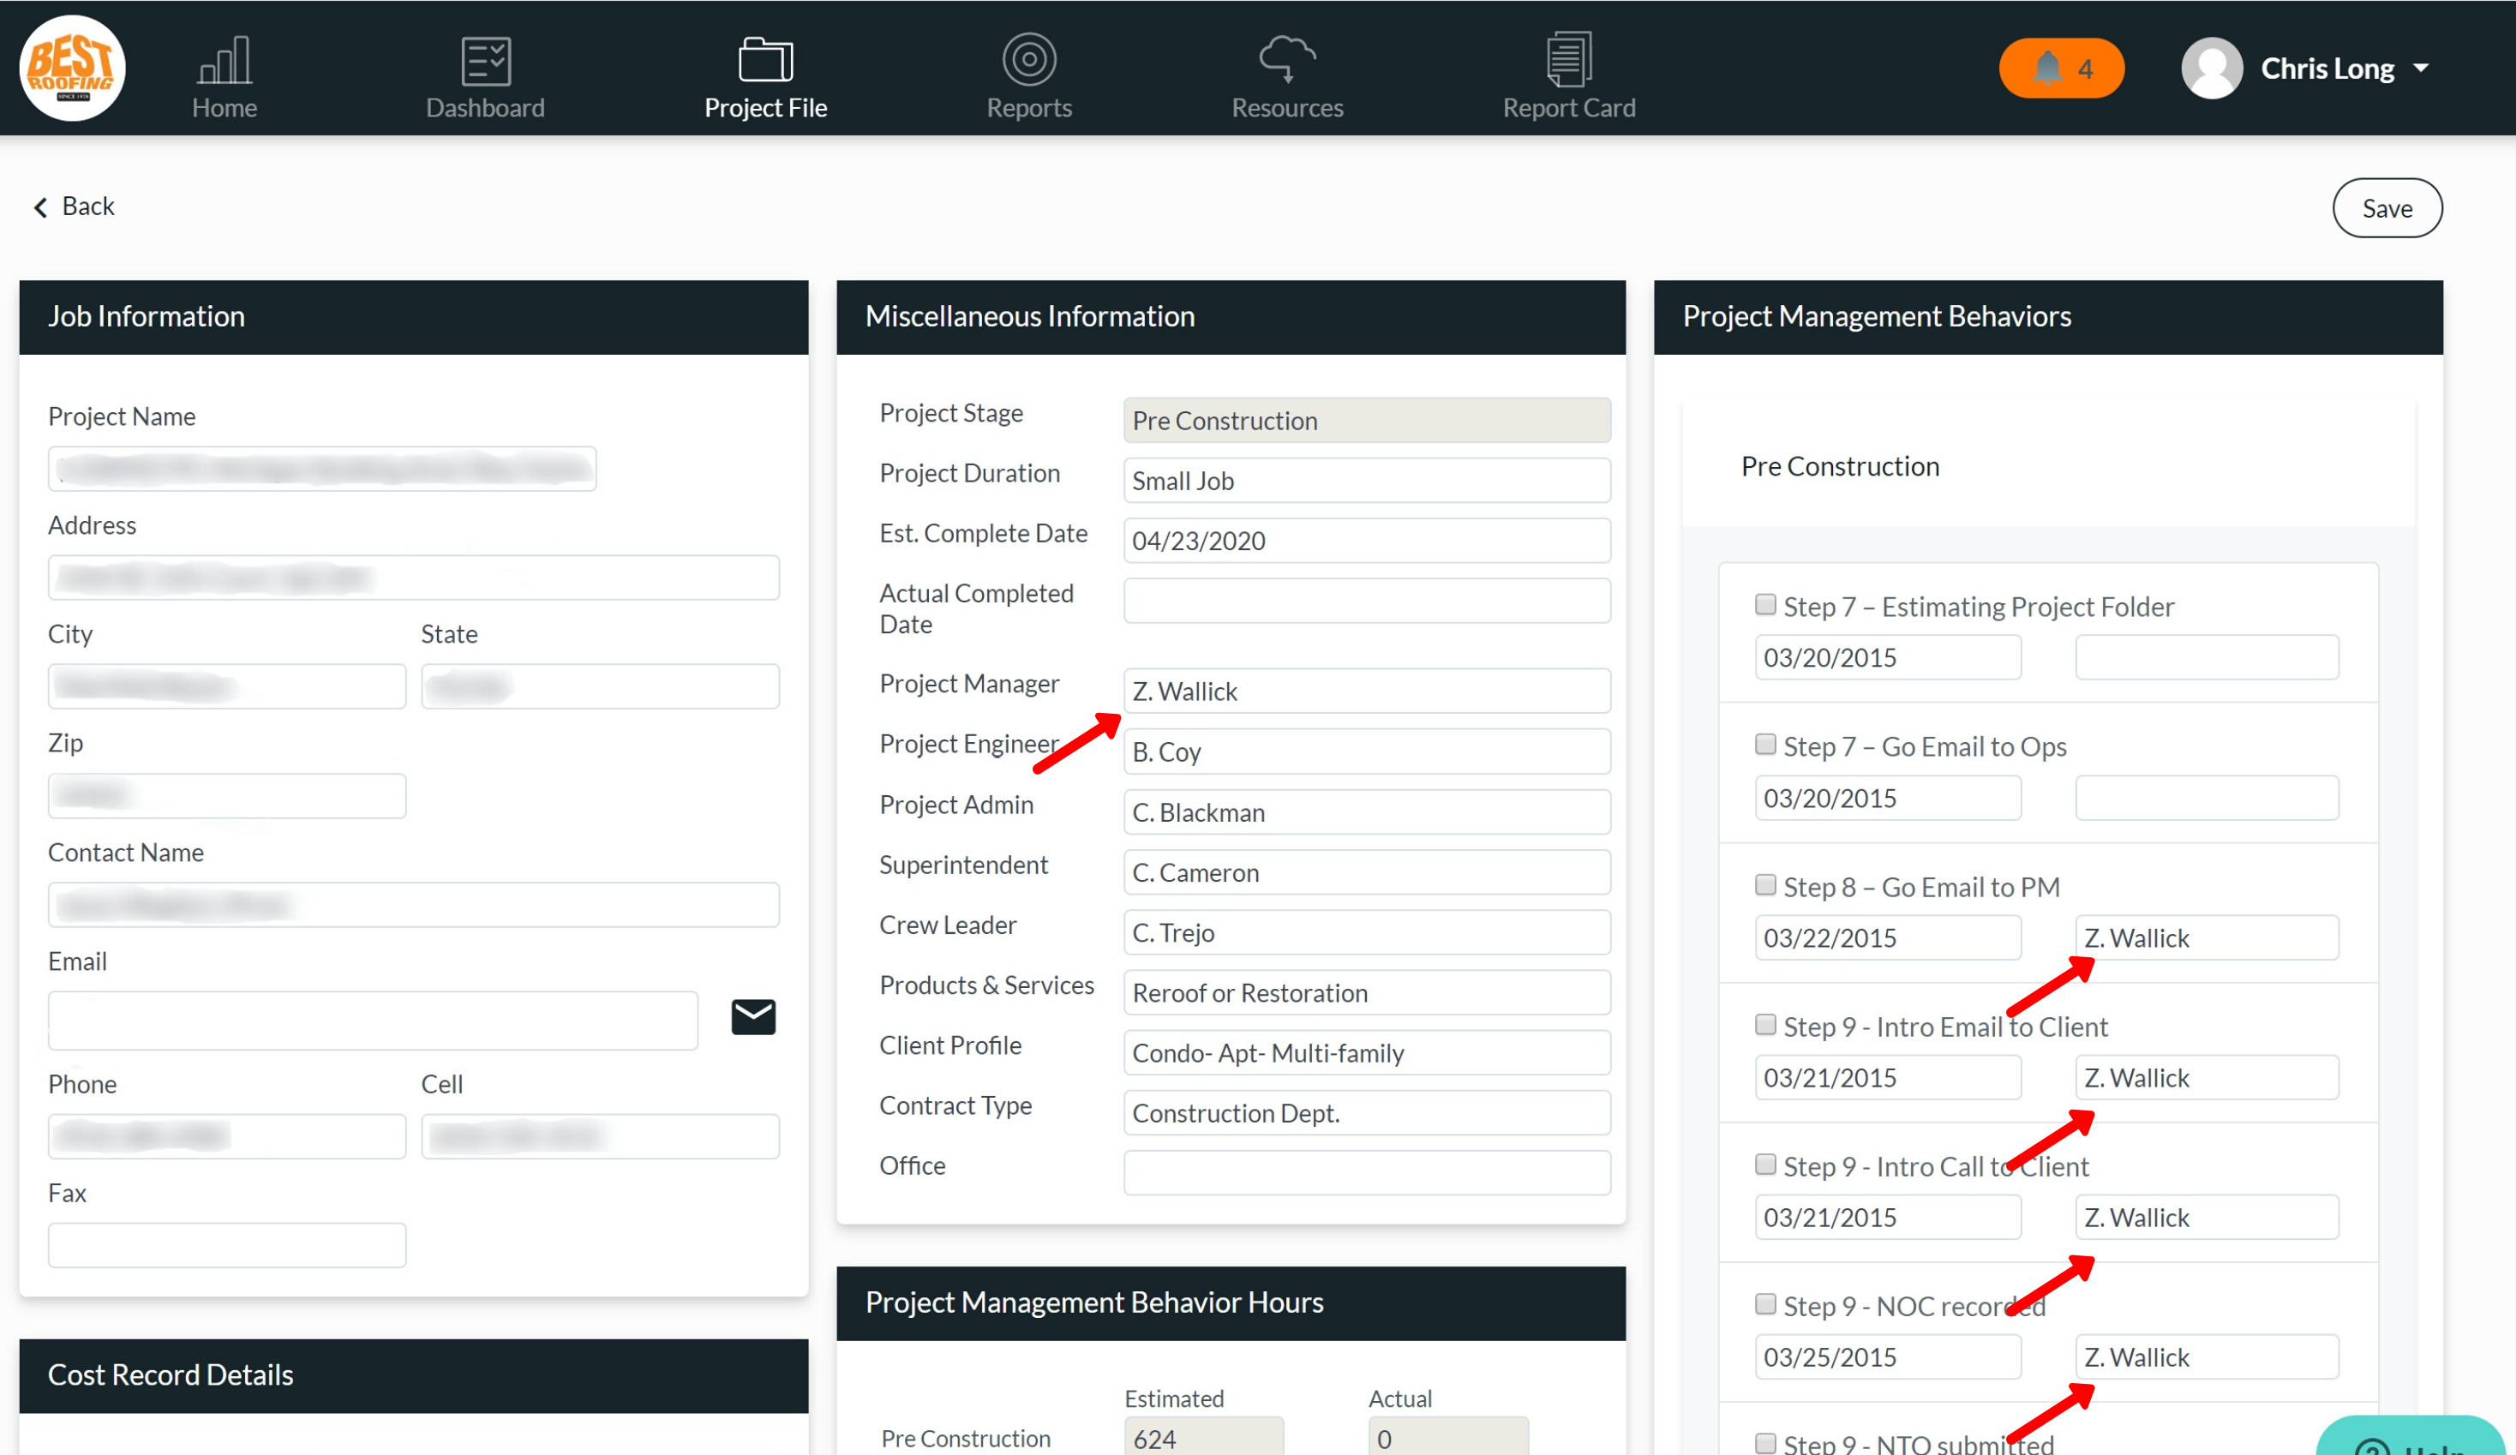Open the Project Duration Small Job field

click(x=1367, y=481)
